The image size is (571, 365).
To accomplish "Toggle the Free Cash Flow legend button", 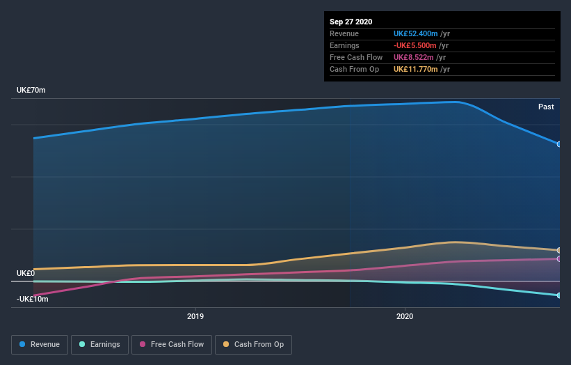I will 172,345.
